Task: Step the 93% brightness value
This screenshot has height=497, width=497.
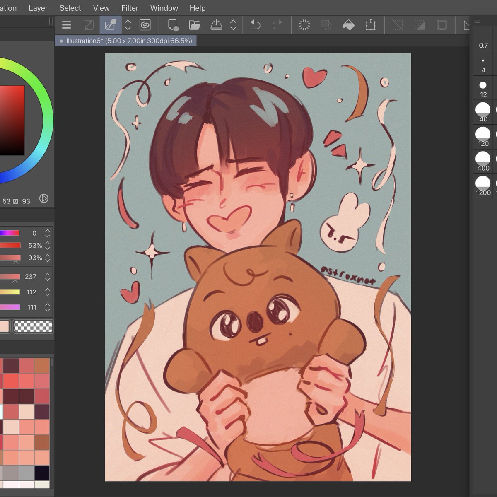Action: [48, 258]
